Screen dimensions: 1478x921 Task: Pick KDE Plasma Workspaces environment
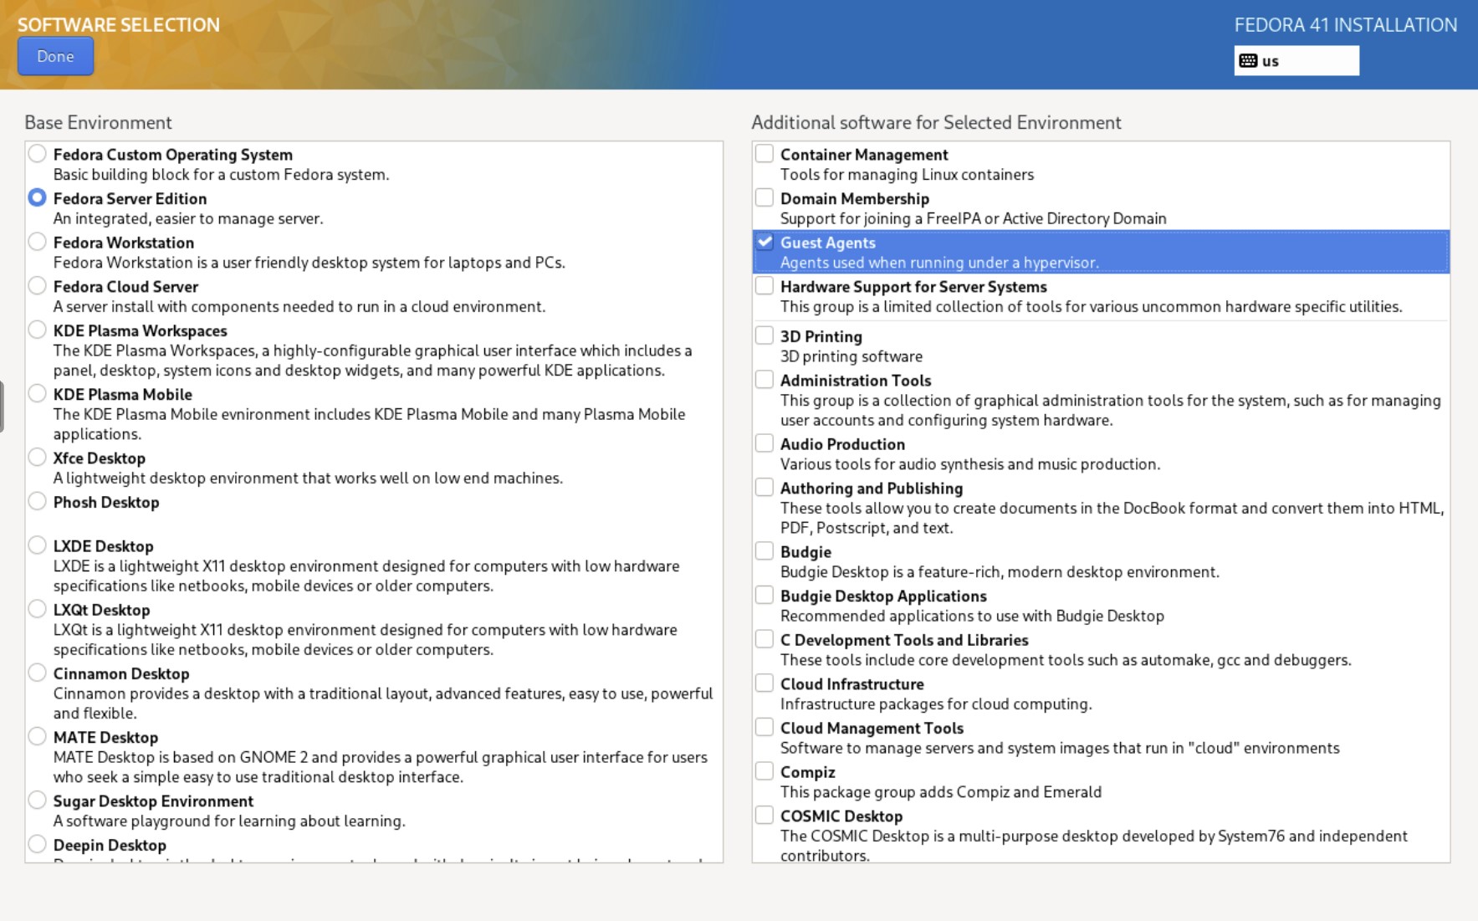pyautogui.click(x=37, y=330)
